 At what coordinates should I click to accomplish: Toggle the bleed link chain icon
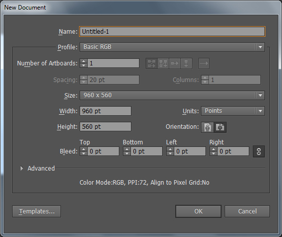259,151
